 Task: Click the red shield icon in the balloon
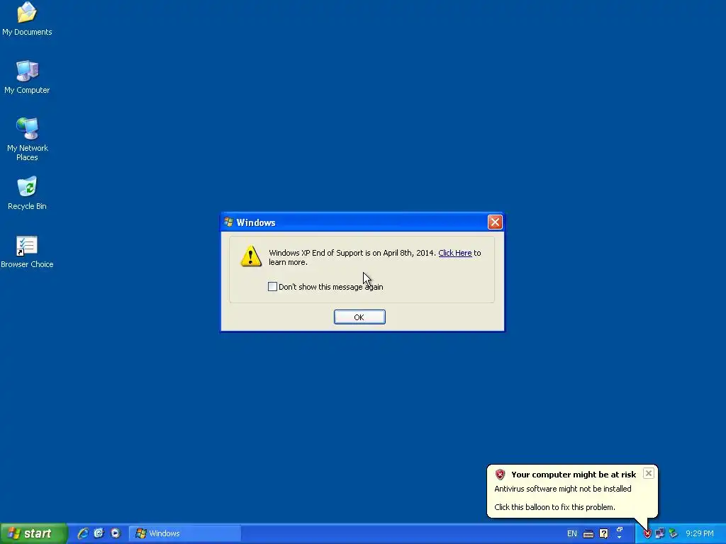500,475
